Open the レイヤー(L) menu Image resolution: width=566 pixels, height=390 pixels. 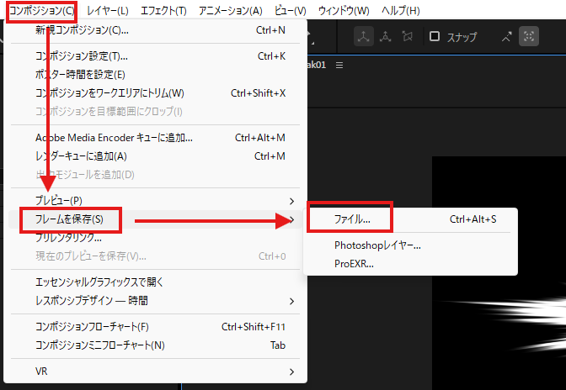pos(108,11)
